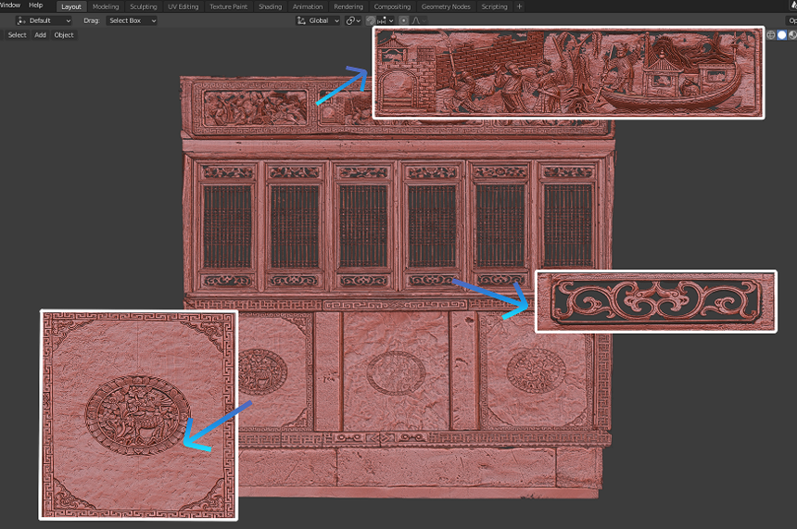Open the Geometry Nodes workspace tab
Screen dimensions: 797x529
click(x=446, y=6)
